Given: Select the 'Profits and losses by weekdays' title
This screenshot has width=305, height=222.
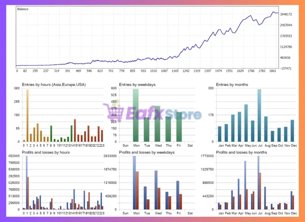Looking at the screenshot, I should point(147,153).
